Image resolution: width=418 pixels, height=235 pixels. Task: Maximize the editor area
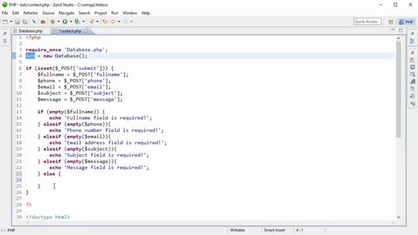point(400,30)
